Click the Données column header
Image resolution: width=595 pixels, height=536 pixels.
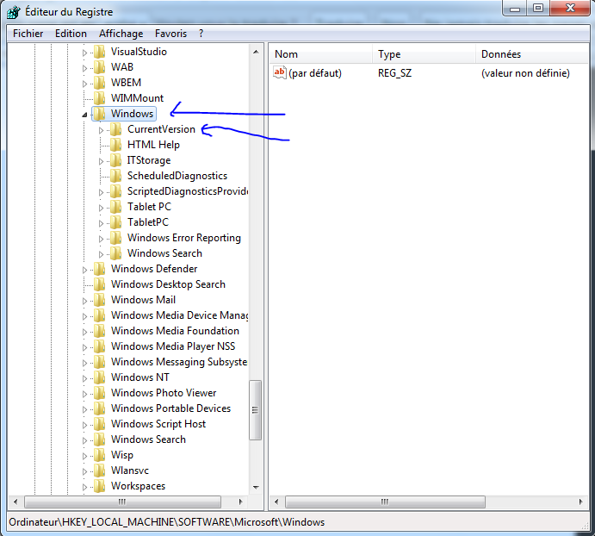tap(532, 54)
